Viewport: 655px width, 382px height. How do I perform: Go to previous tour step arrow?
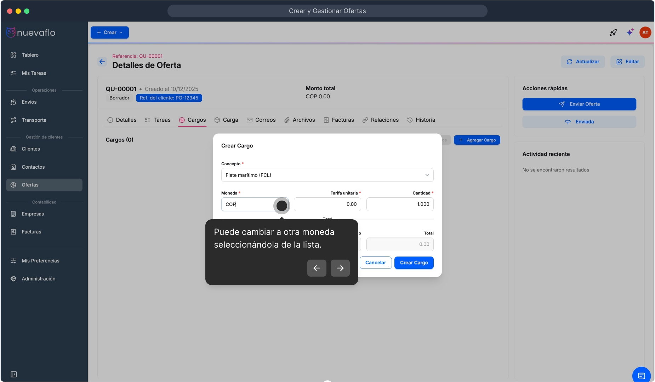317,268
